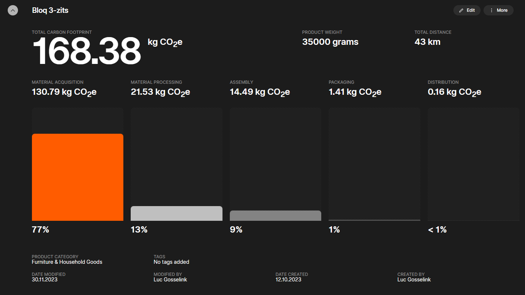Click the Furniture & Household Goods category
The width and height of the screenshot is (525, 295).
tap(67, 262)
